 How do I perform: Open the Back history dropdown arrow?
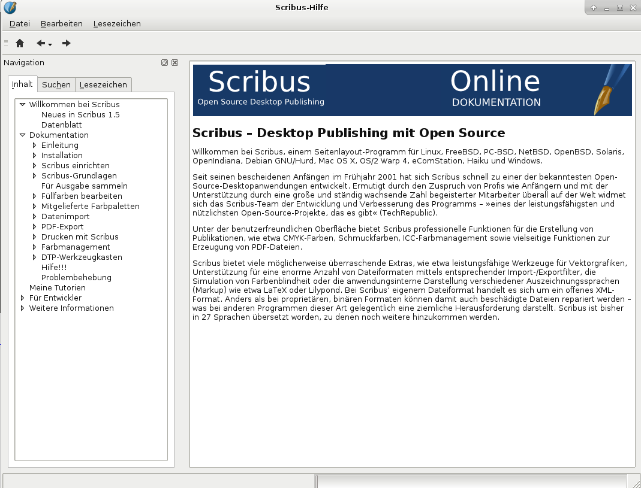tap(50, 44)
